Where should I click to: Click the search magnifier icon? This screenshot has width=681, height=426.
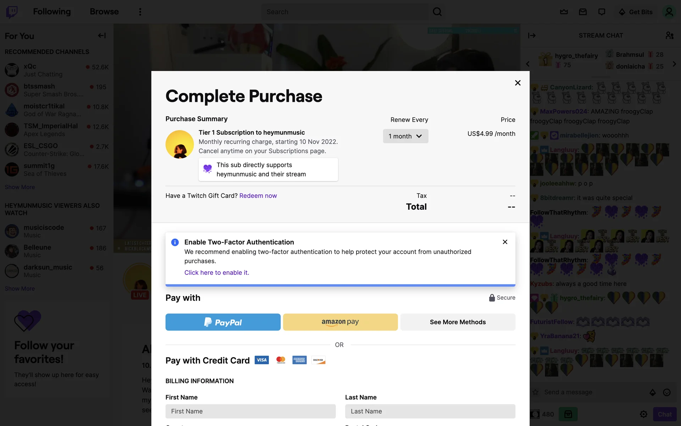click(437, 12)
